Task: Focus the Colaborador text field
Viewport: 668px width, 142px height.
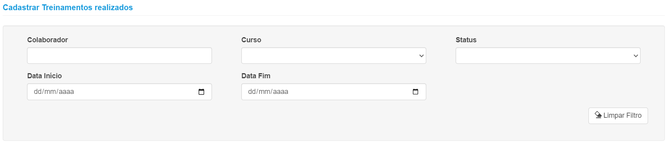Action: tap(119, 56)
